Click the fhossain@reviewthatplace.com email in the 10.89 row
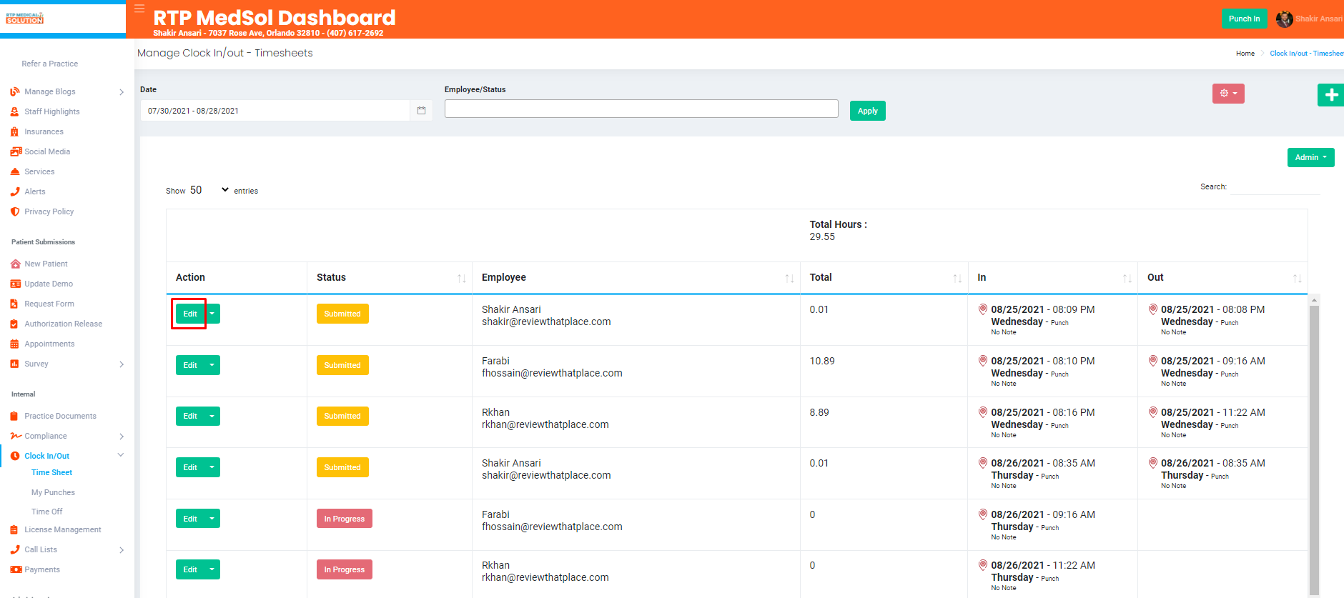Image resolution: width=1344 pixels, height=598 pixels. [552, 373]
